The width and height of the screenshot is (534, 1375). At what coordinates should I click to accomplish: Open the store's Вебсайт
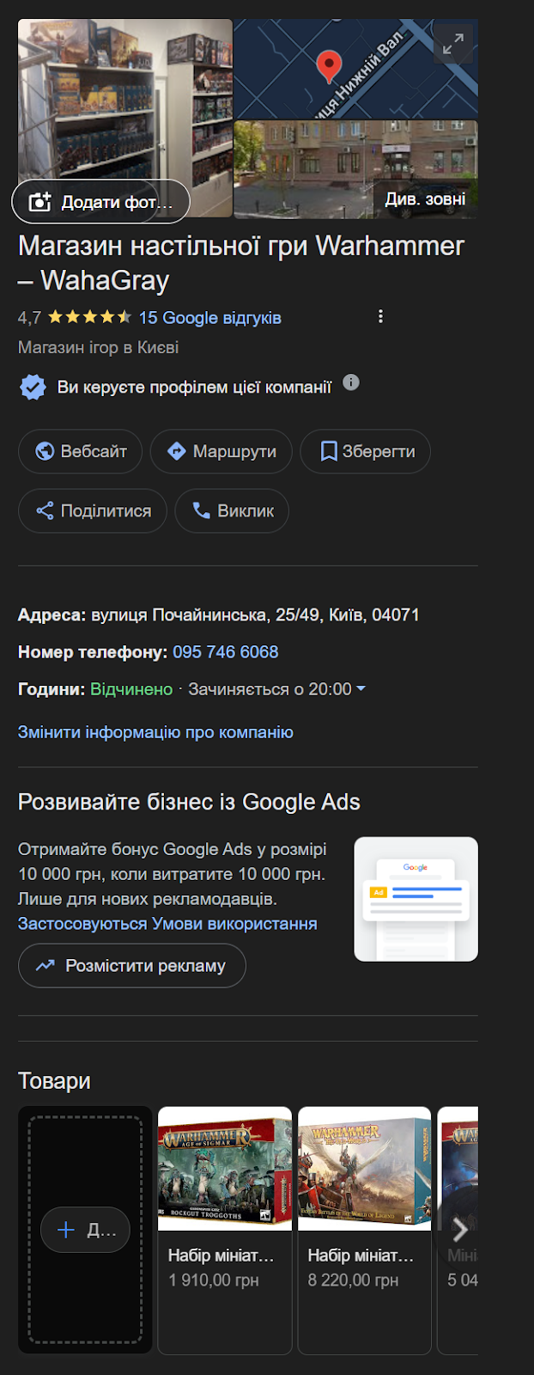81,451
